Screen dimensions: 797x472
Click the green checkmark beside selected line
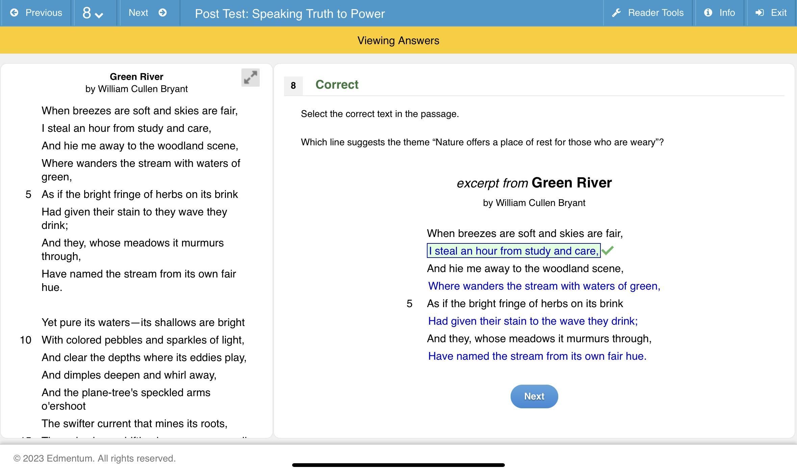pyautogui.click(x=608, y=250)
